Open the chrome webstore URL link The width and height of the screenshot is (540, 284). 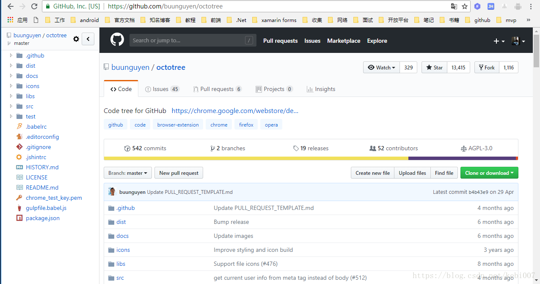[235, 111]
